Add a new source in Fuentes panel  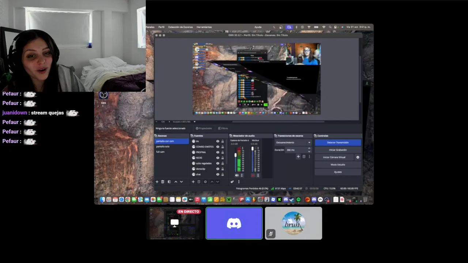tap(193, 182)
